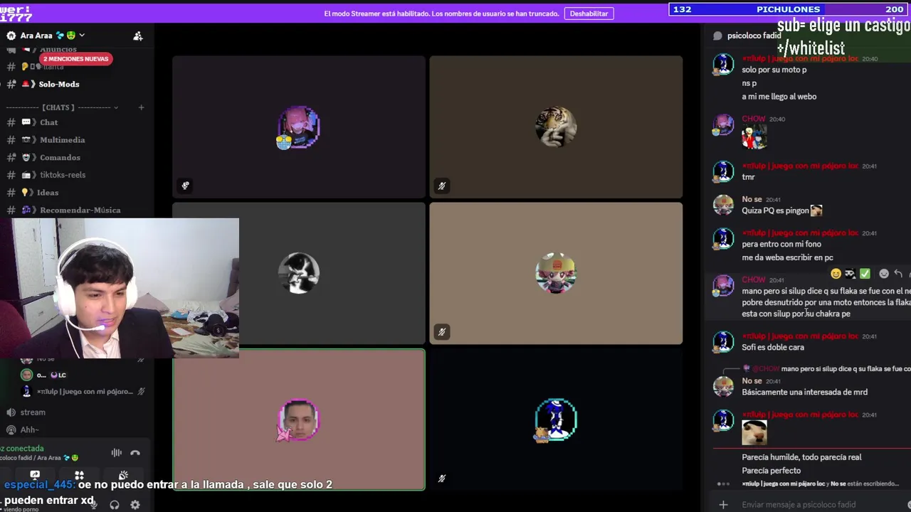Click voice member 'juego con mi pájaro' in list

coord(83,391)
